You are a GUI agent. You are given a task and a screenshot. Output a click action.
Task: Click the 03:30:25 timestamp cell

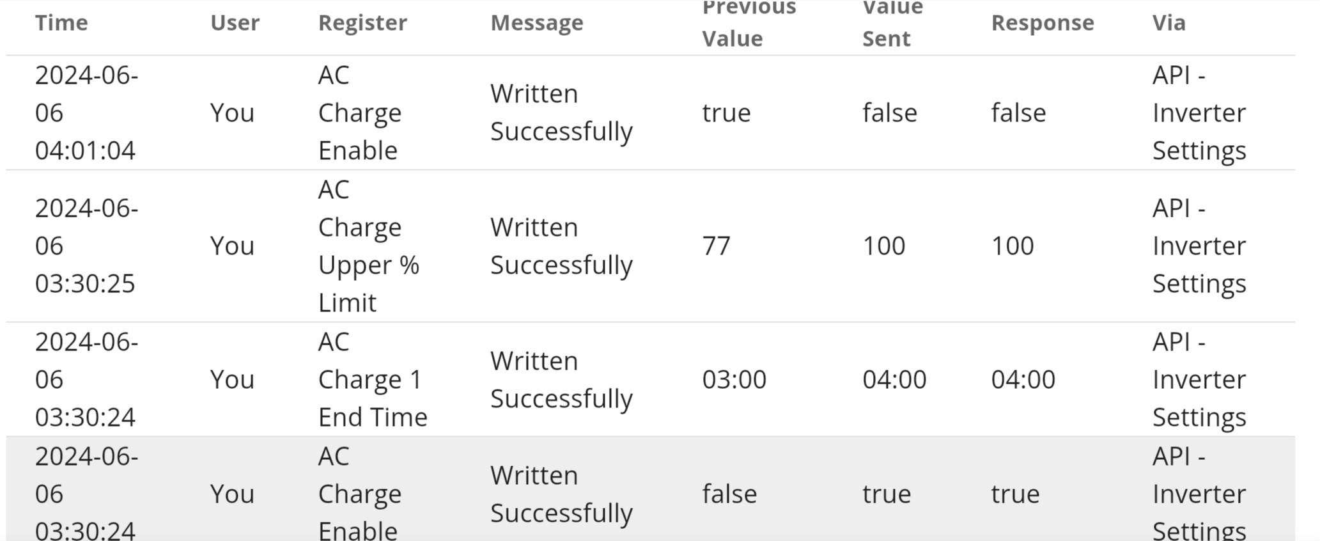(87, 246)
